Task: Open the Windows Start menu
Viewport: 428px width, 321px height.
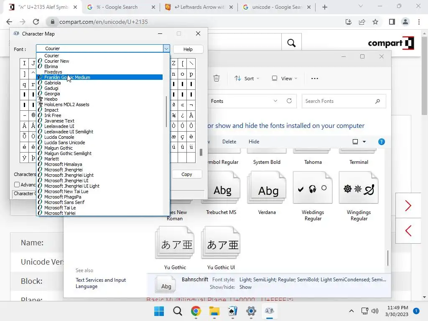Action: coord(159,311)
